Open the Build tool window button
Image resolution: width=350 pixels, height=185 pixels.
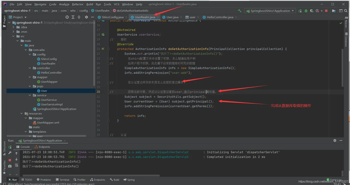click(114, 180)
